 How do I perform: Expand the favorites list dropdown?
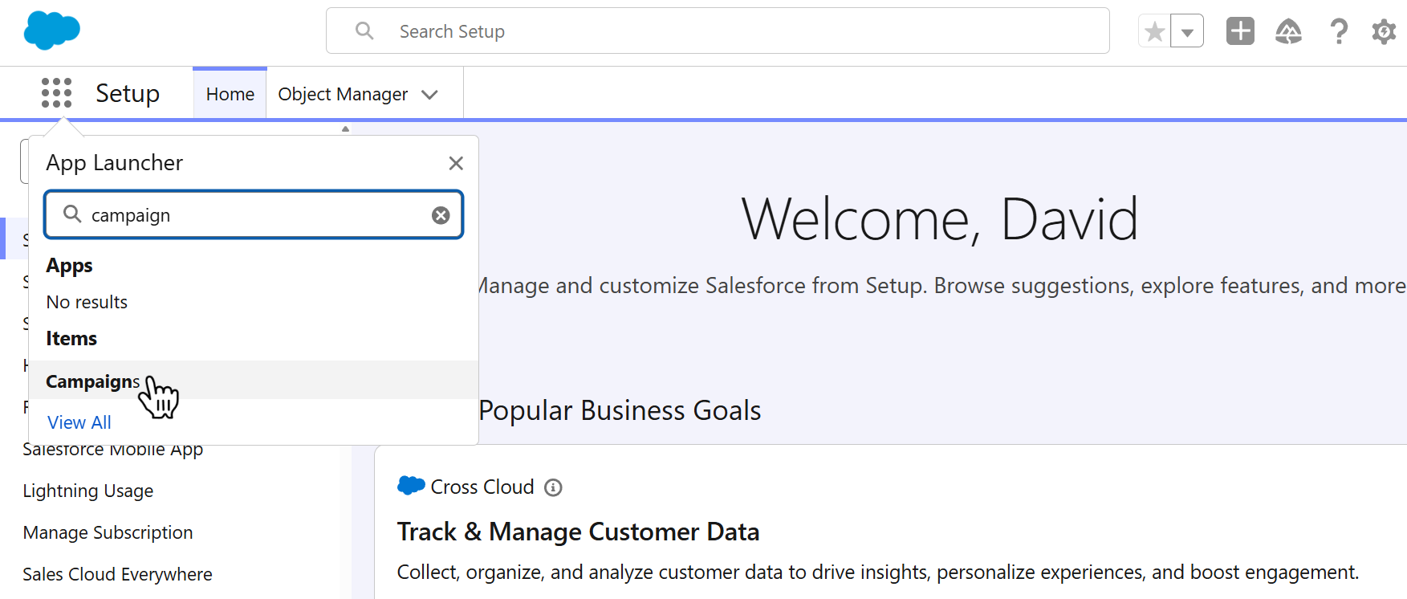click(1187, 31)
